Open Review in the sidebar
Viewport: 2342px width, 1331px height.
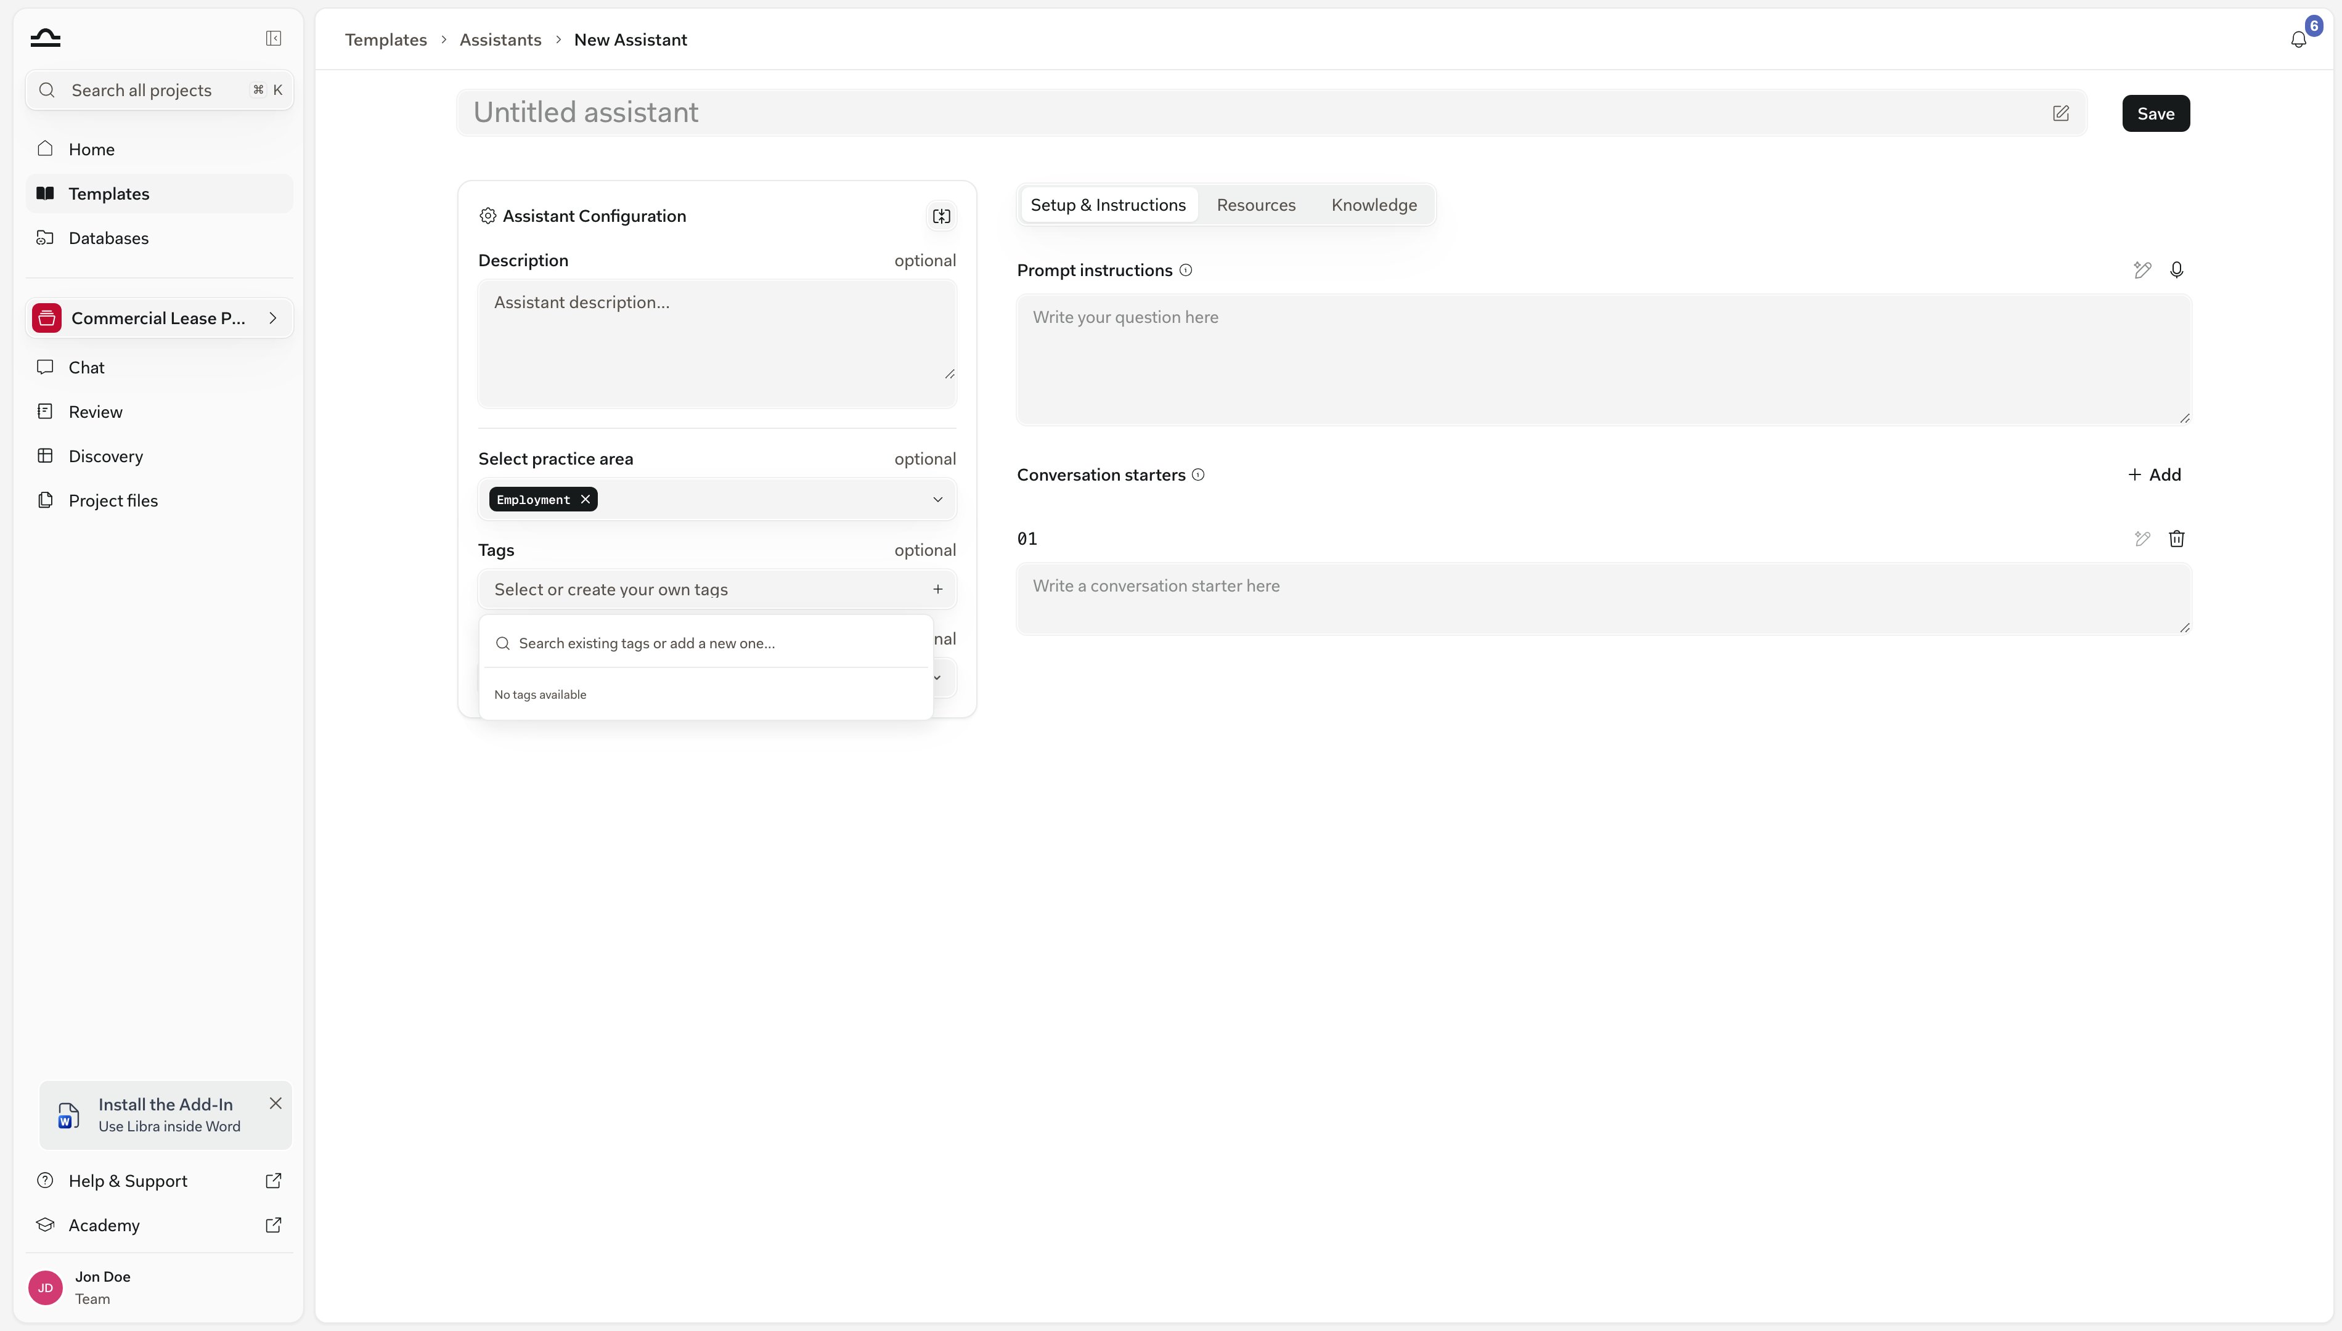159,412
